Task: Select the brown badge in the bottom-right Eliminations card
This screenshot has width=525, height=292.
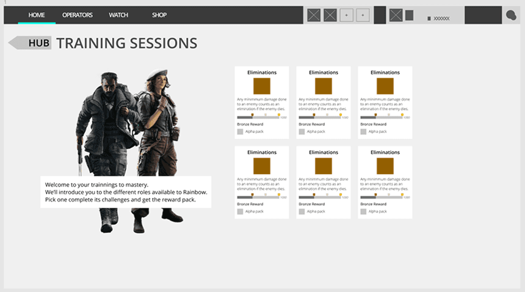Action: coord(385,166)
